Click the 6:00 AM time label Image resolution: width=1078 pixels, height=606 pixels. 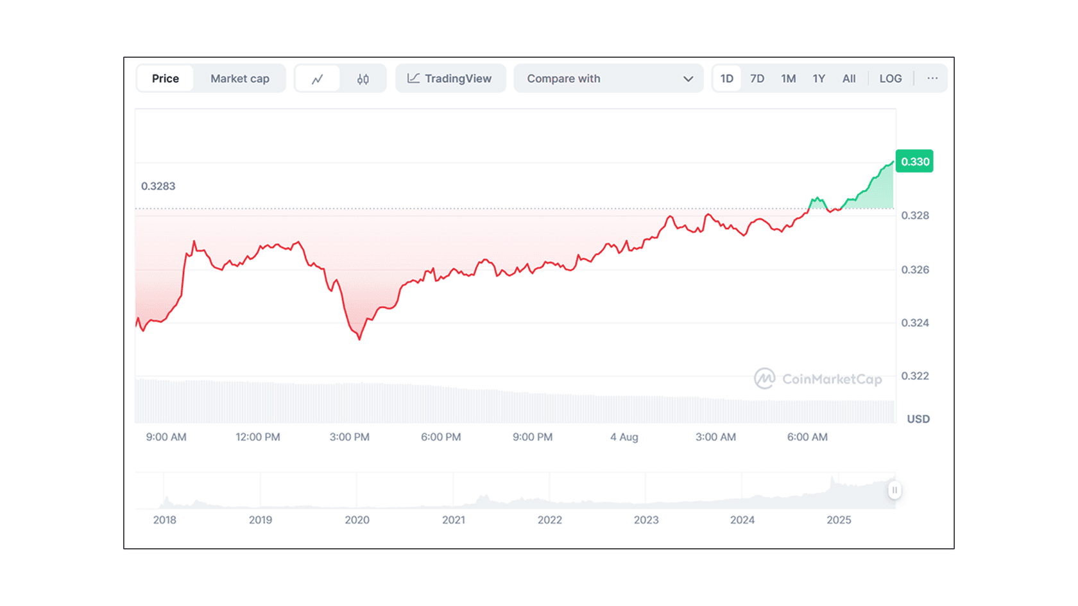(807, 437)
